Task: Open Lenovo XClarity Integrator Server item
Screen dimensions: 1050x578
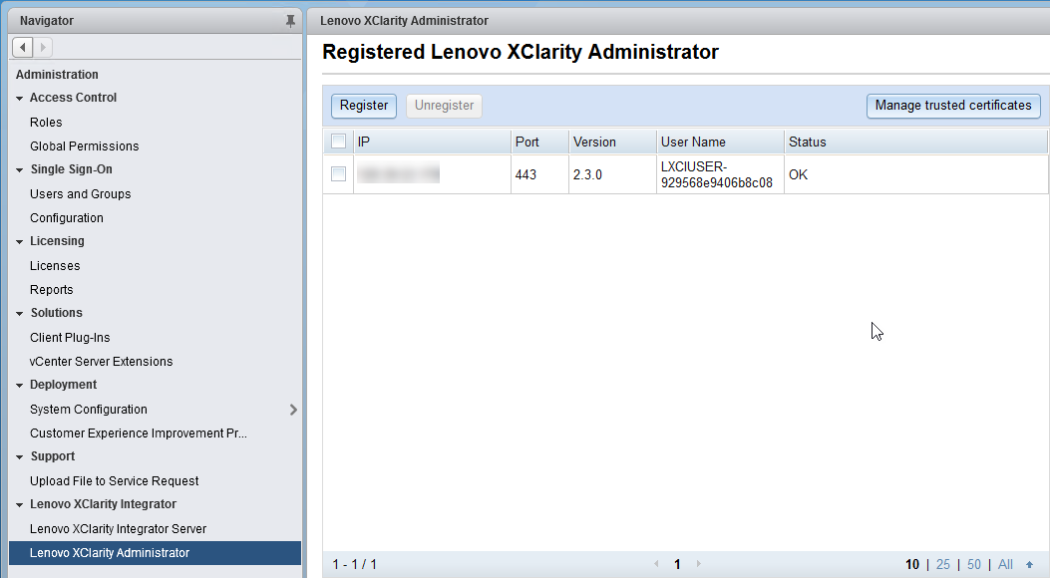Action: pyautogui.click(x=118, y=529)
